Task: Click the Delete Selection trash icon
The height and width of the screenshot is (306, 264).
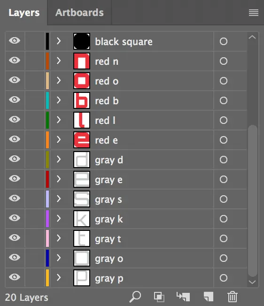Action: click(233, 297)
